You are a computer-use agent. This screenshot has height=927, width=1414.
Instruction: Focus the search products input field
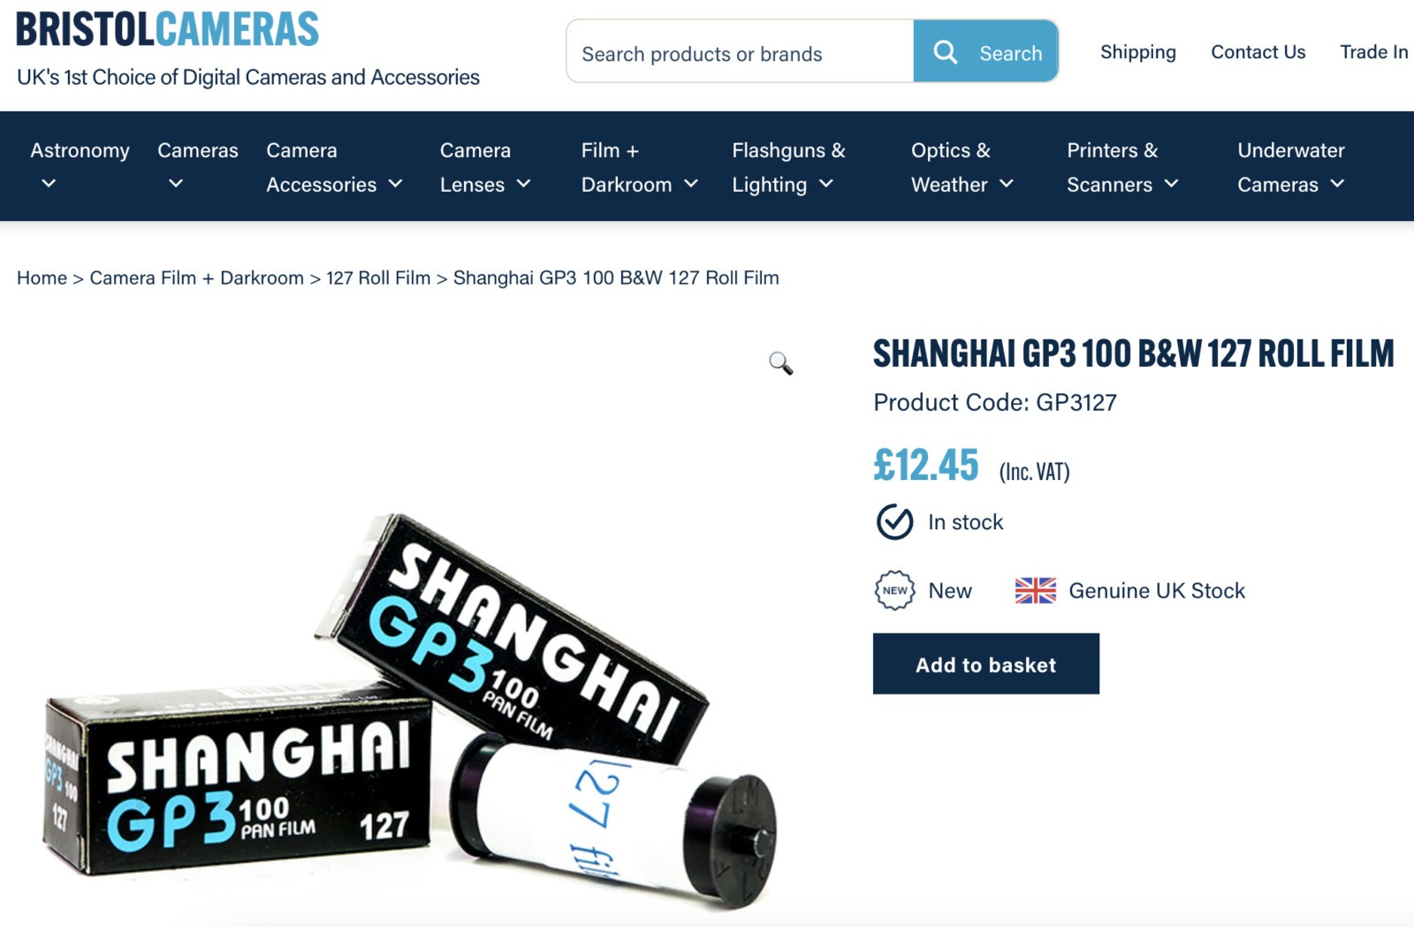[x=740, y=53]
